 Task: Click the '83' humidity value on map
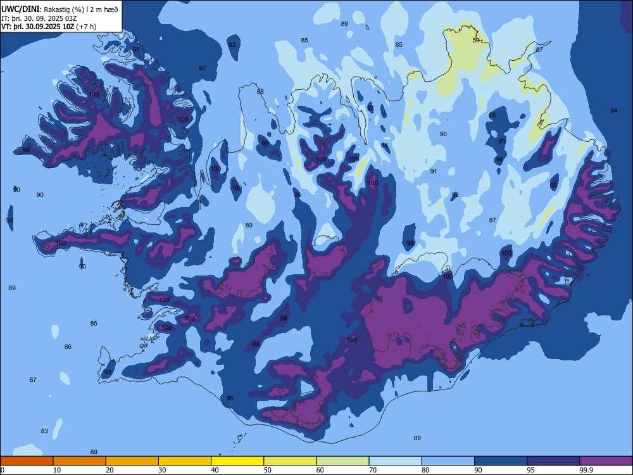[44, 431]
